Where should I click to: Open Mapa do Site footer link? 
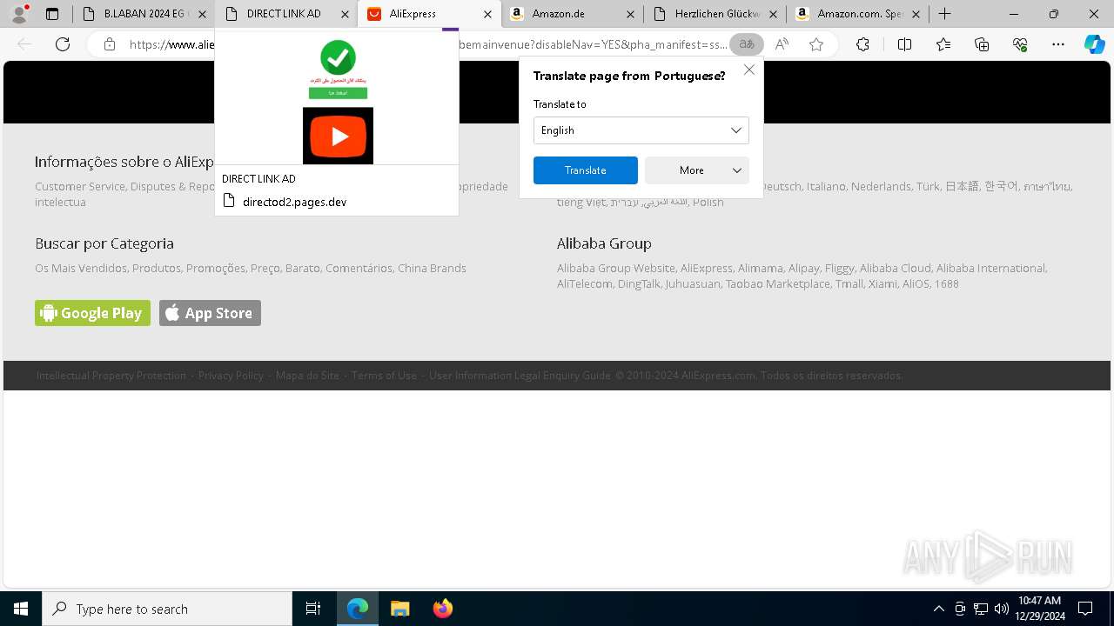pos(307,376)
